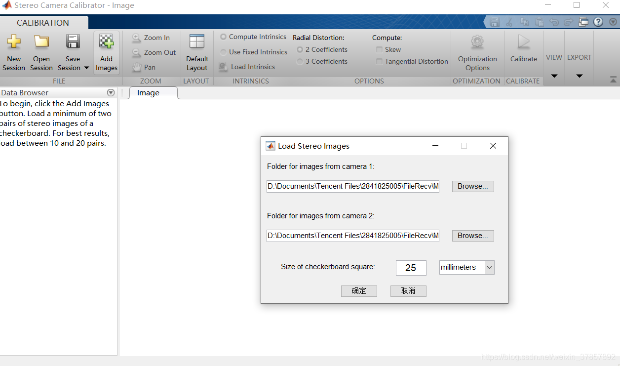Confirm dialog with 确定 button
Image resolution: width=620 pixels, height=366 pixels.
click(359, 291)
